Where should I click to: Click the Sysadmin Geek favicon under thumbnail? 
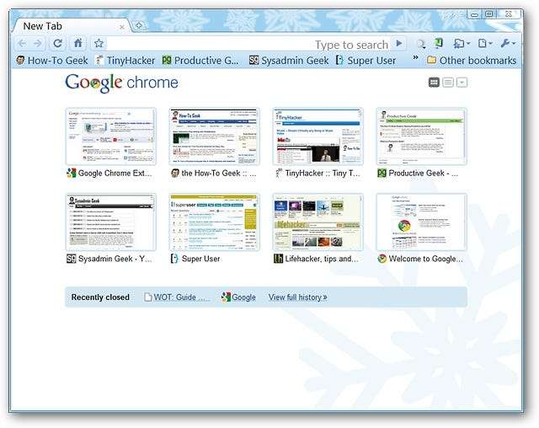pyautogui.click(x=71, y=259)
